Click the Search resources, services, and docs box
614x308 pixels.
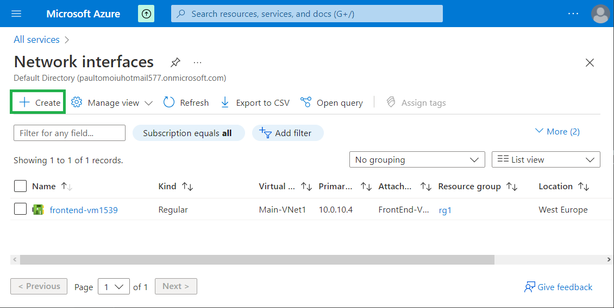point(307,14)
